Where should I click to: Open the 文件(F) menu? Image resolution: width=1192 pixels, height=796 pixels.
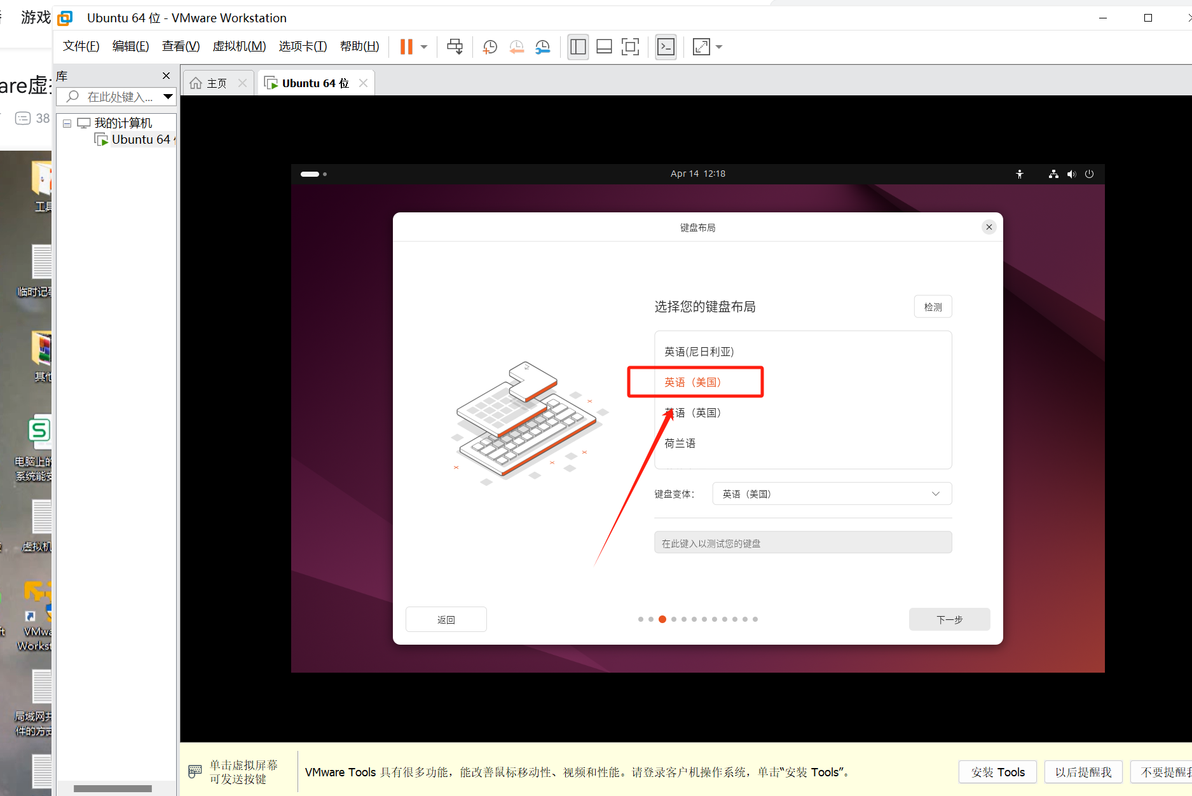[x=81, y=46]
